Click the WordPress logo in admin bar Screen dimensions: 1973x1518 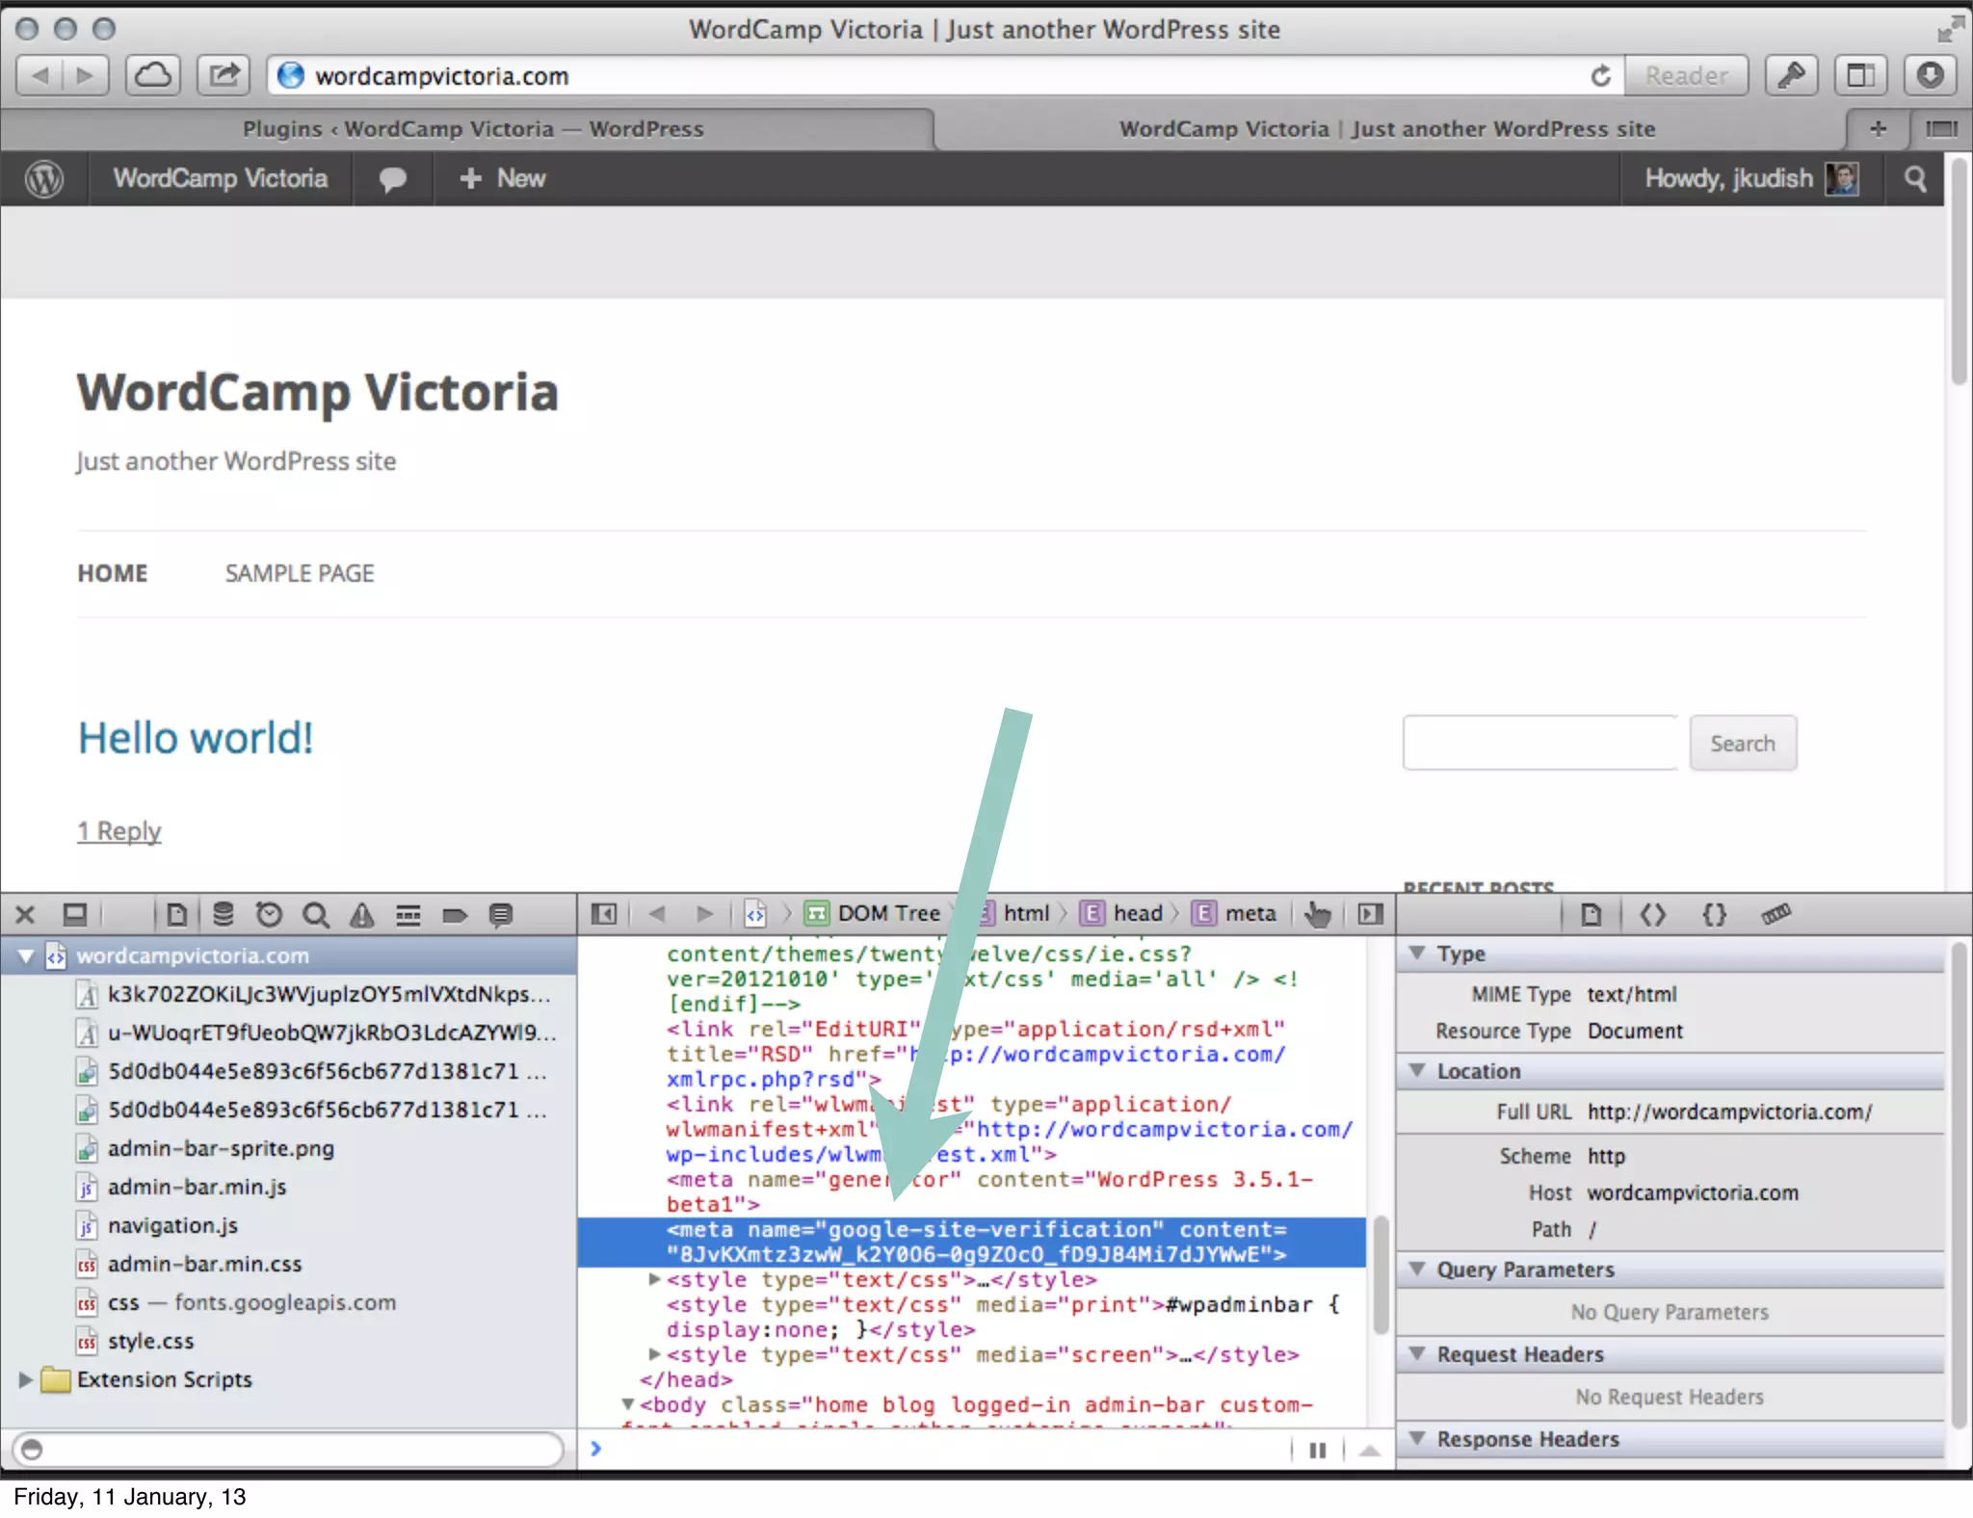coord(44,179)
